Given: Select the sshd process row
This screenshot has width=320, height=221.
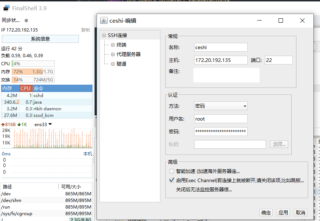Looking at the screenshot, I should (47, 95).
